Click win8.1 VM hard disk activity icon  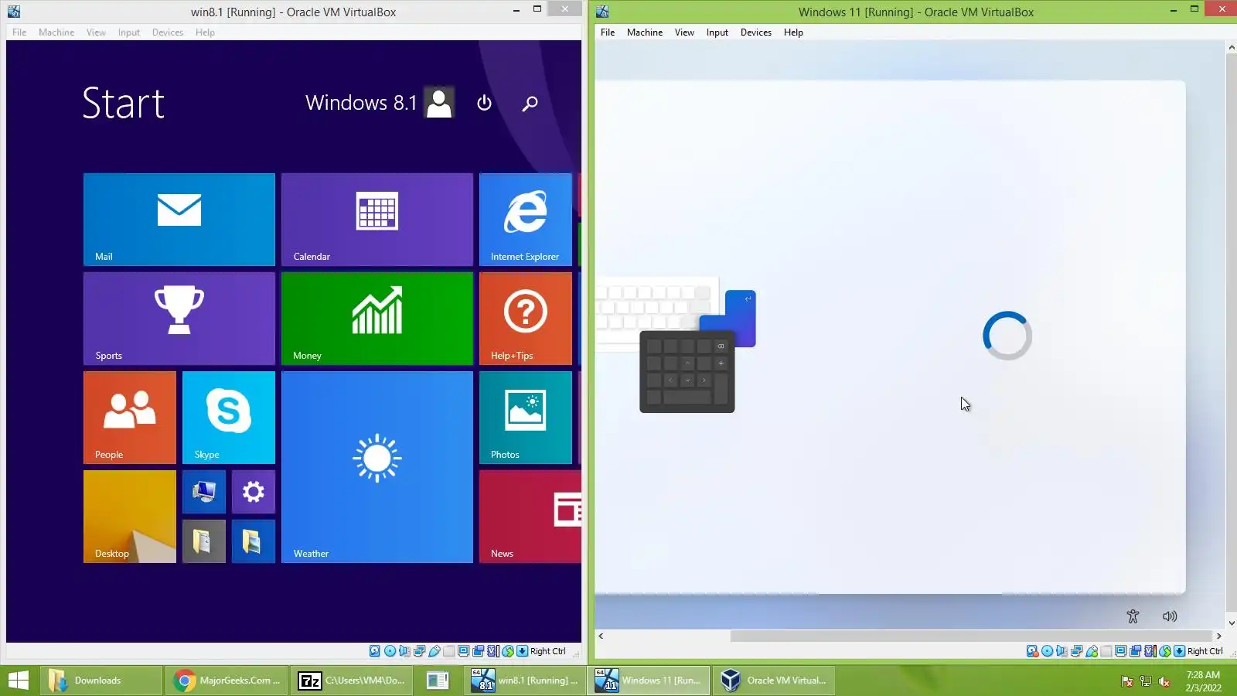coord(375,651)
